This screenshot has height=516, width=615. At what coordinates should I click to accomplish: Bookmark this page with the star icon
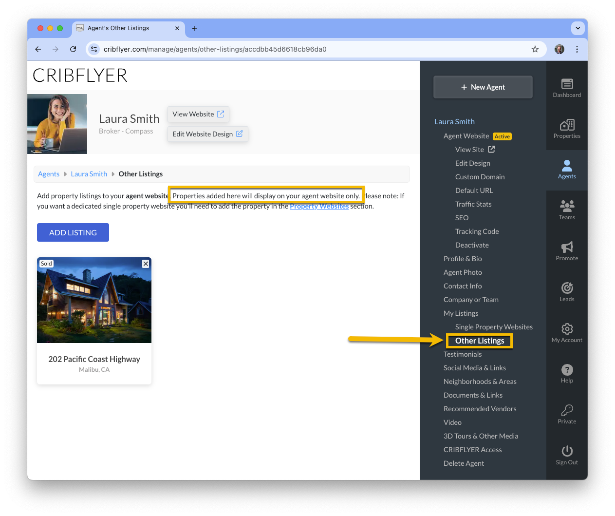[x=535, y=49]
